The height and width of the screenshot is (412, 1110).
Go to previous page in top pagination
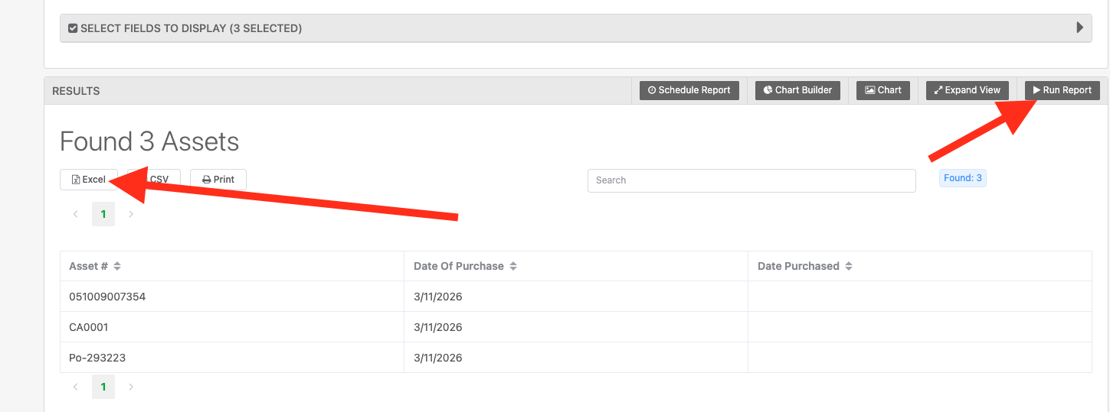click(x=75, y=214)
